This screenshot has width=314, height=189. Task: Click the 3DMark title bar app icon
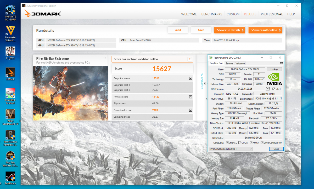point(24,6)
